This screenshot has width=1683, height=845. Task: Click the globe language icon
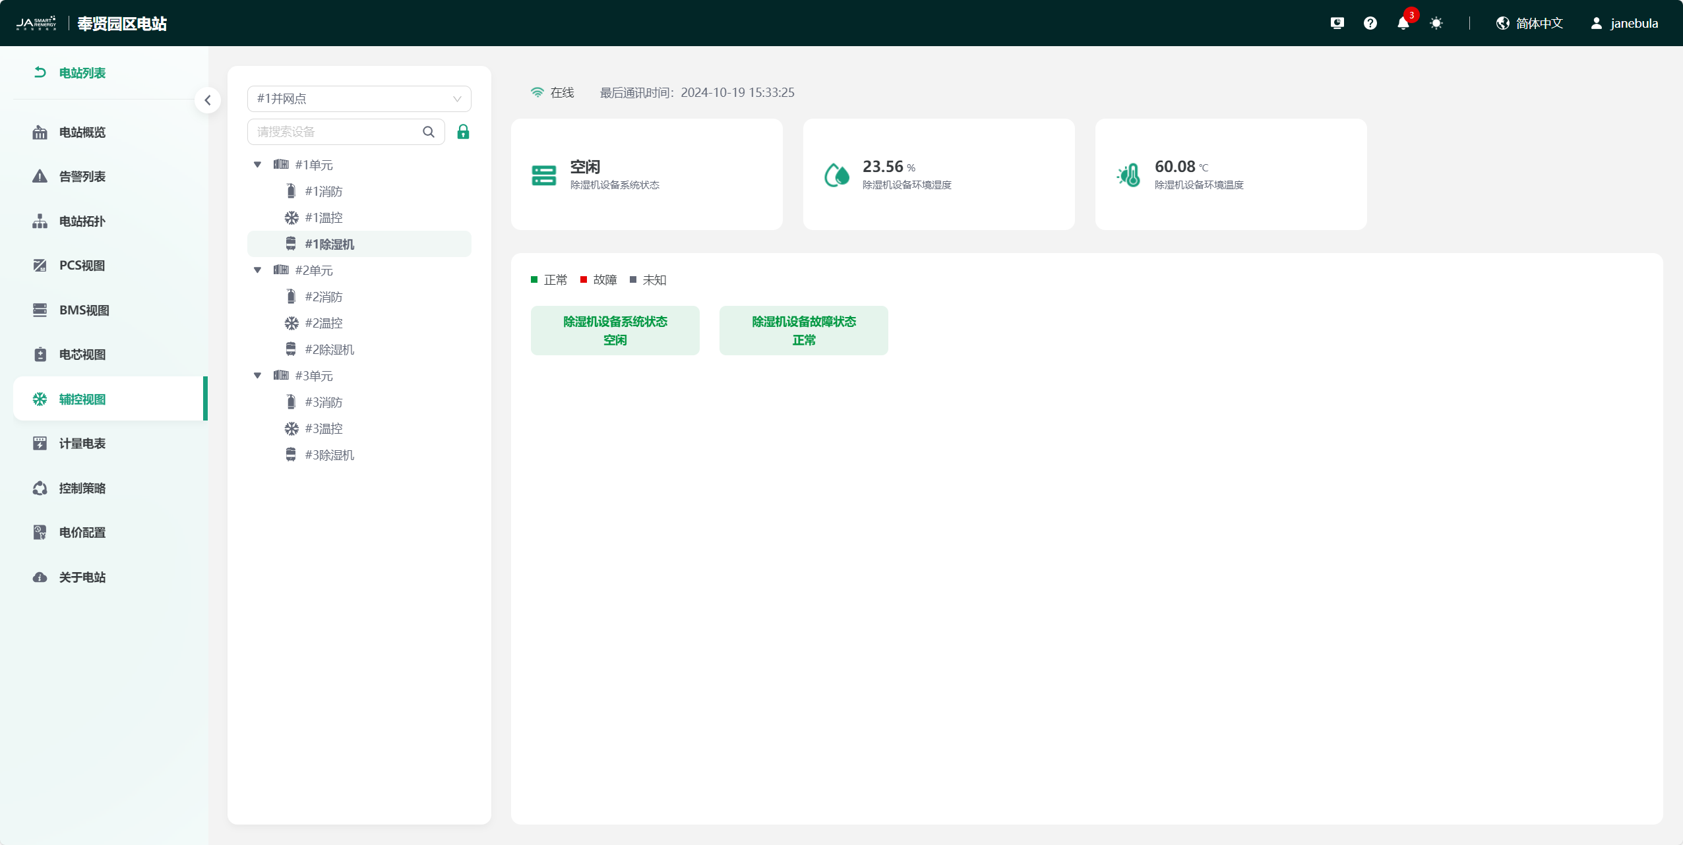(1502, 24)
